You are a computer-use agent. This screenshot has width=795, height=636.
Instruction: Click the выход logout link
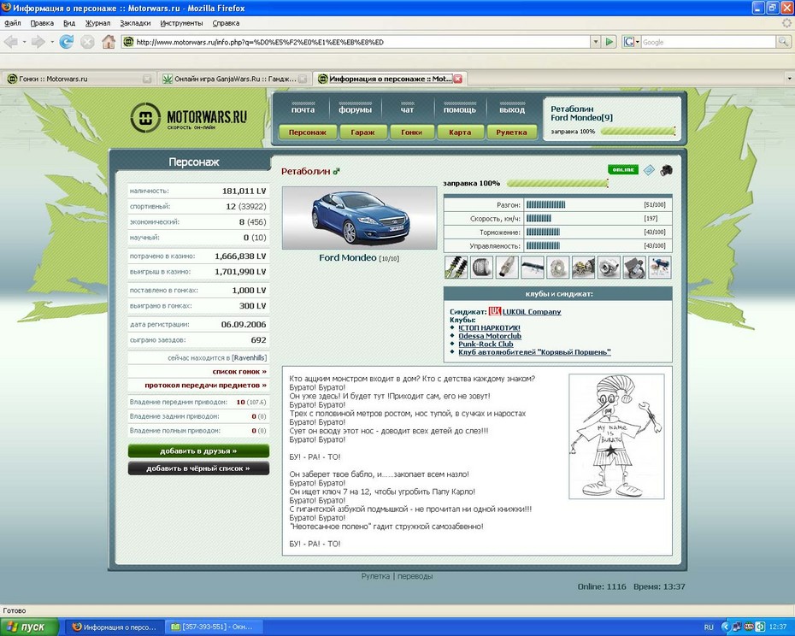click(x=511, y=109)
